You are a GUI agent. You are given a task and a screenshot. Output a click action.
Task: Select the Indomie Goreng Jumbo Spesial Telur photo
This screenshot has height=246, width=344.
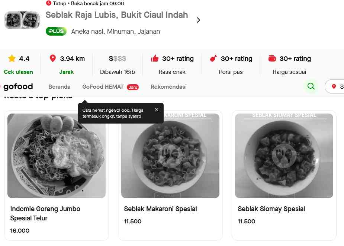(x=57, y=156)
